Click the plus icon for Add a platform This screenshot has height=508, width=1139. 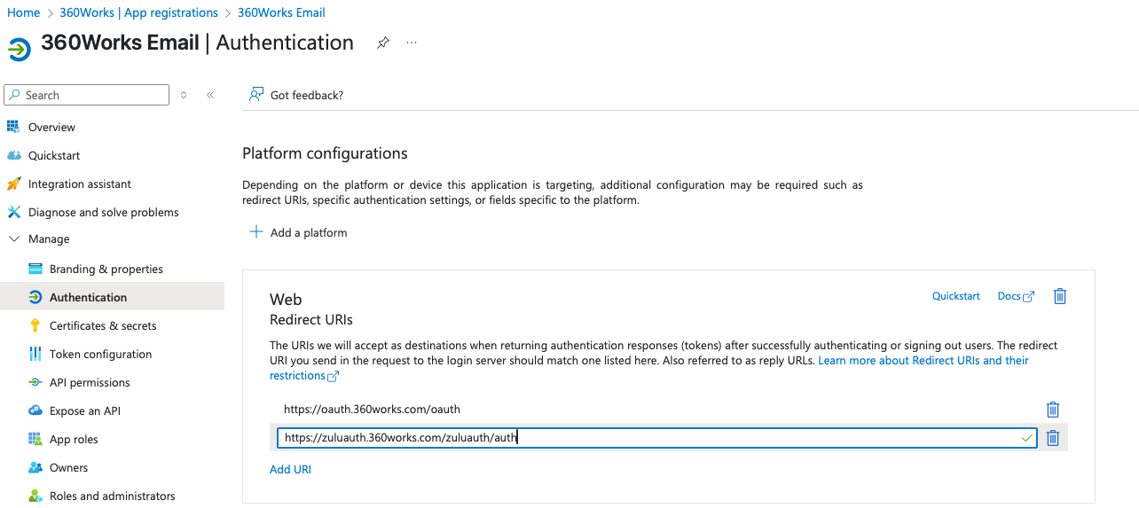click(256, 231)
